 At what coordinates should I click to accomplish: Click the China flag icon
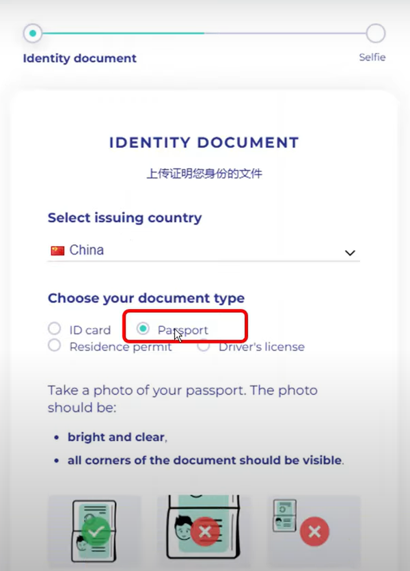click(x=57, y=250)
